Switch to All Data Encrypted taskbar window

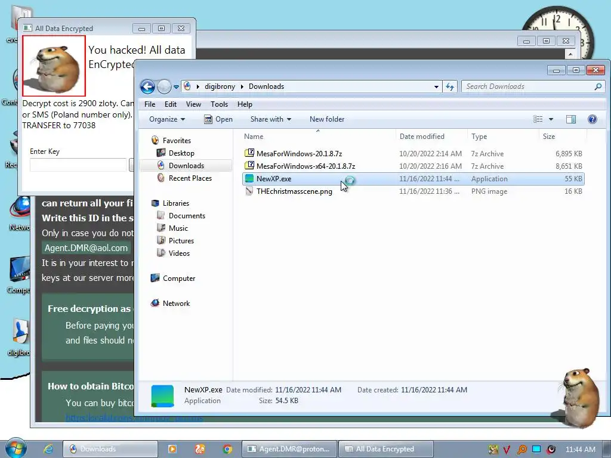click(x=386, y=449)
